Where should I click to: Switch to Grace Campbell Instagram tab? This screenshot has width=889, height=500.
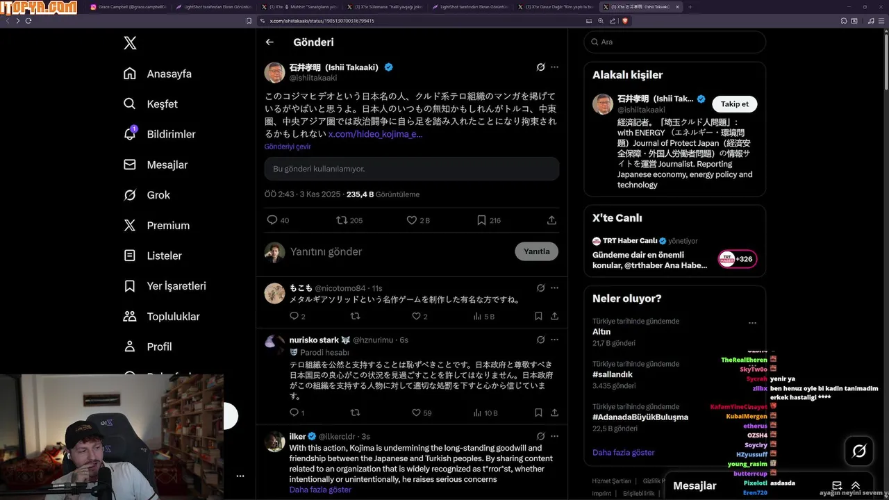click(x=128, y=7)
